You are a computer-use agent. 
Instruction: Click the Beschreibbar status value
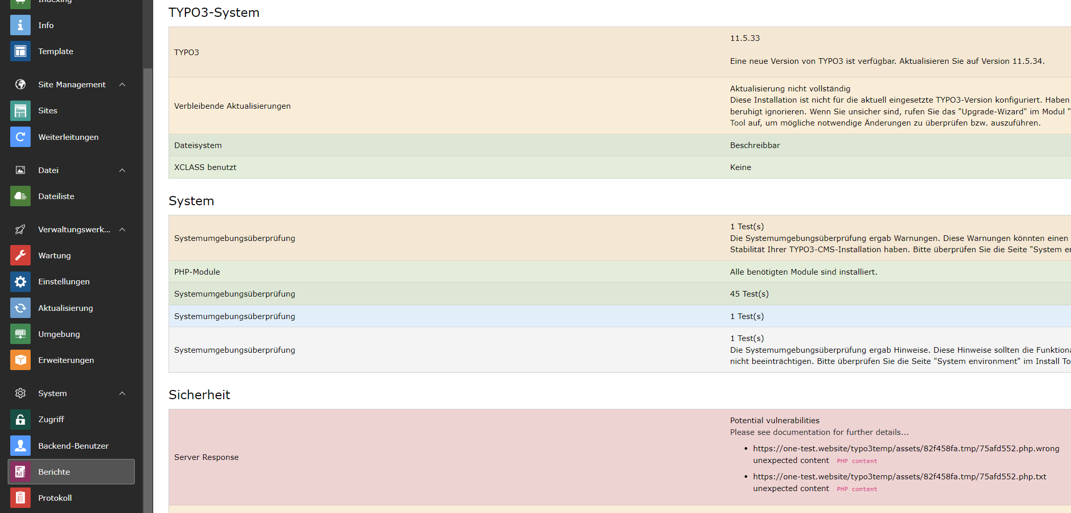tap(755, 145)
